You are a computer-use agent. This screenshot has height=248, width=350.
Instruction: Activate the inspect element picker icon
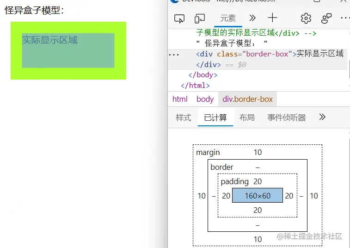179,19
